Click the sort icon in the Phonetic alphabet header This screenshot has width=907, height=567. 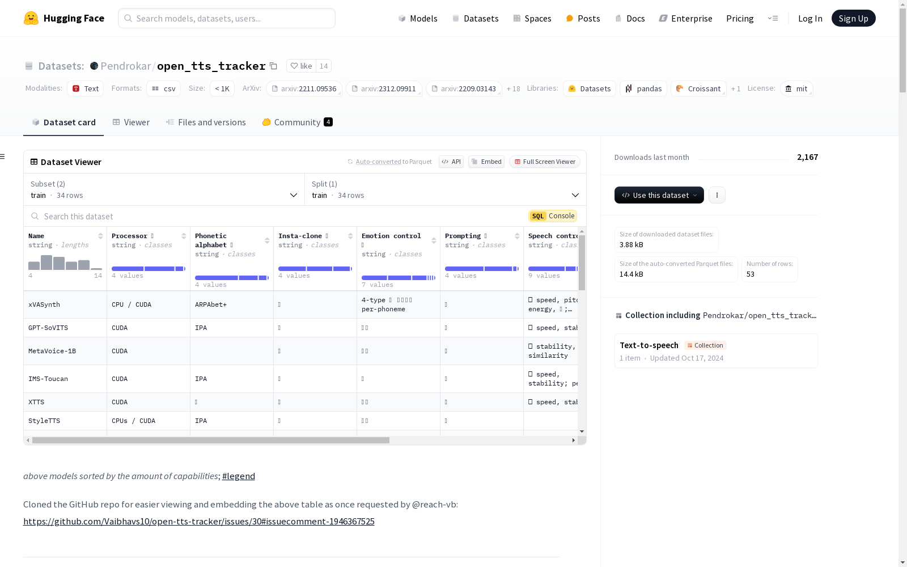pyautogui.click(x=267, y=240)
